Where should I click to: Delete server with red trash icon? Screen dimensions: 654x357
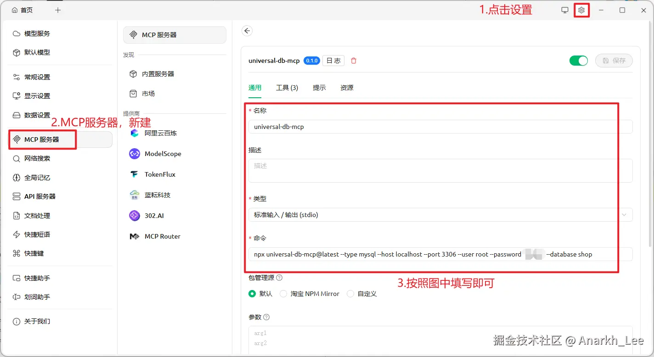pos(354,61)
